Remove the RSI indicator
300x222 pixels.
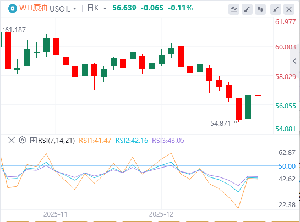tap(12, 141)
